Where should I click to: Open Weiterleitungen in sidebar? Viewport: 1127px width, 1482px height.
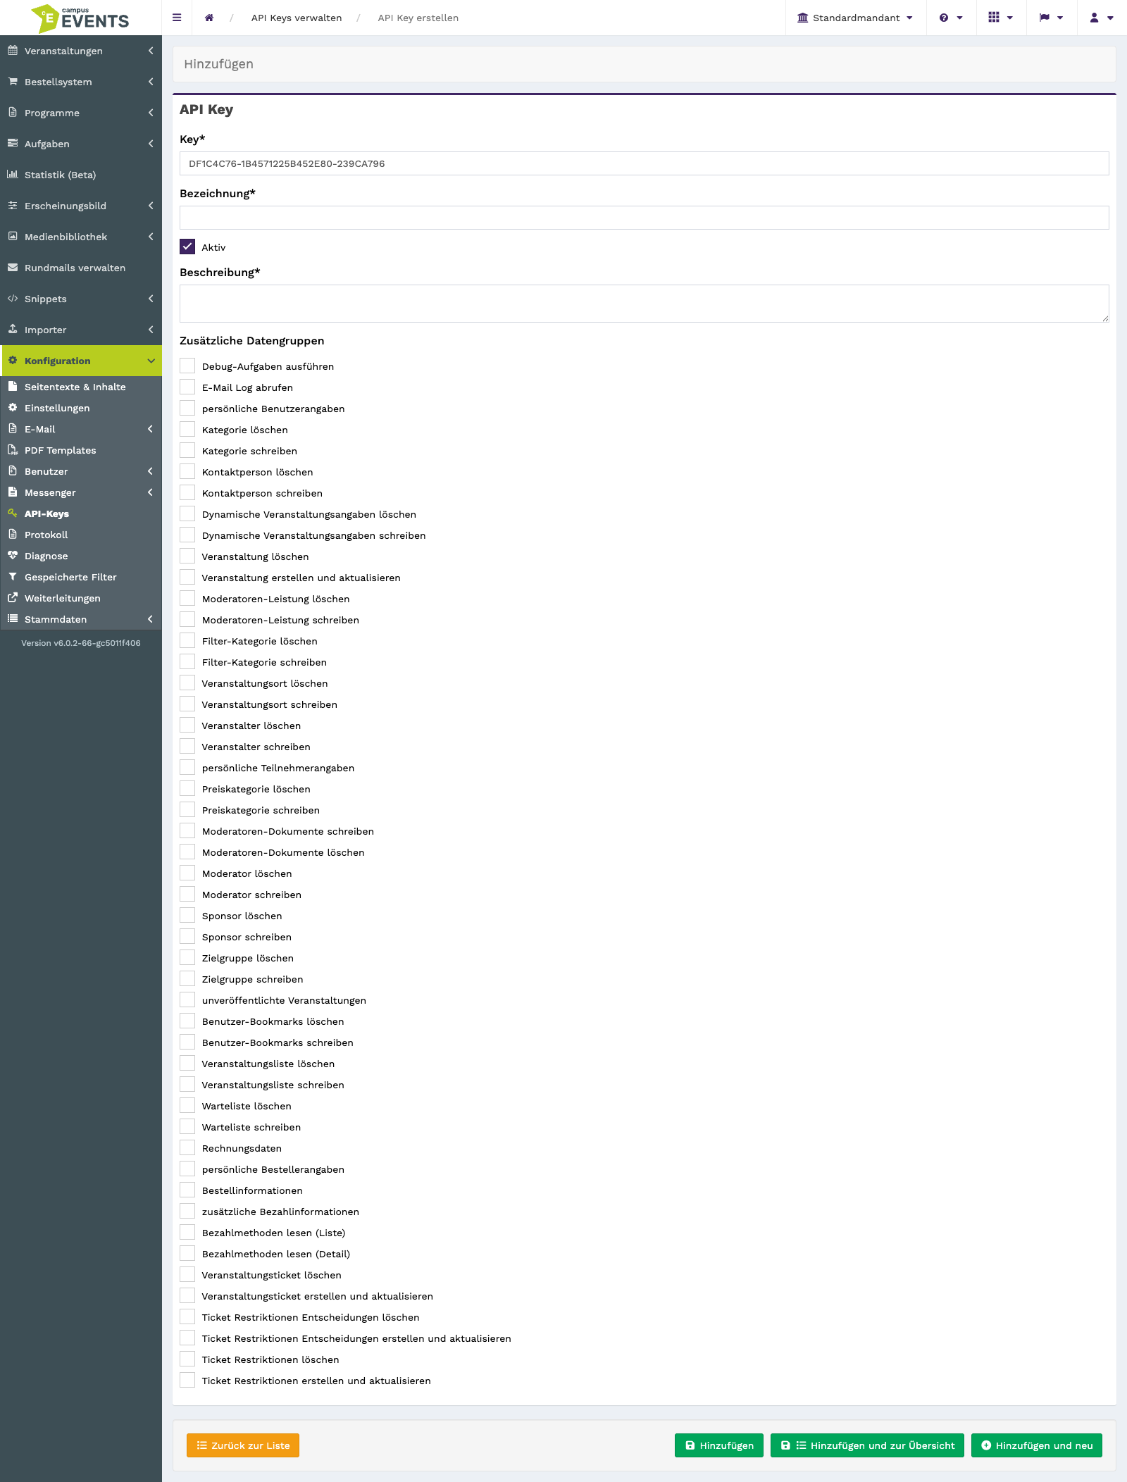[x=81, y=598]
